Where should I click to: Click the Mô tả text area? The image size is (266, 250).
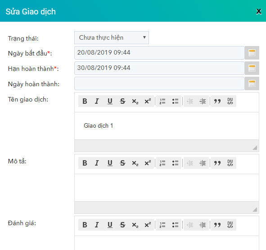click(167, 188)
